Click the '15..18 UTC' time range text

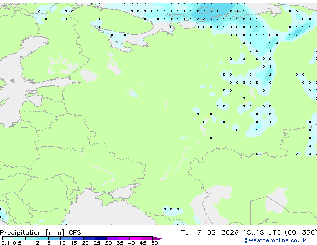point(262,233)
